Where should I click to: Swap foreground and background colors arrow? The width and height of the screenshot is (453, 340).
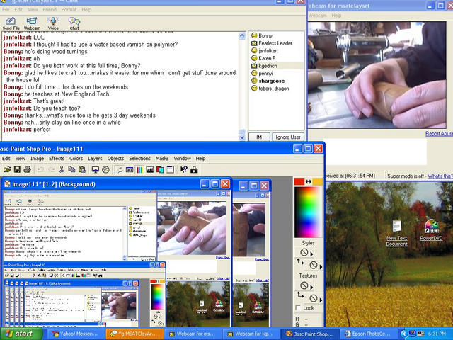309,181
